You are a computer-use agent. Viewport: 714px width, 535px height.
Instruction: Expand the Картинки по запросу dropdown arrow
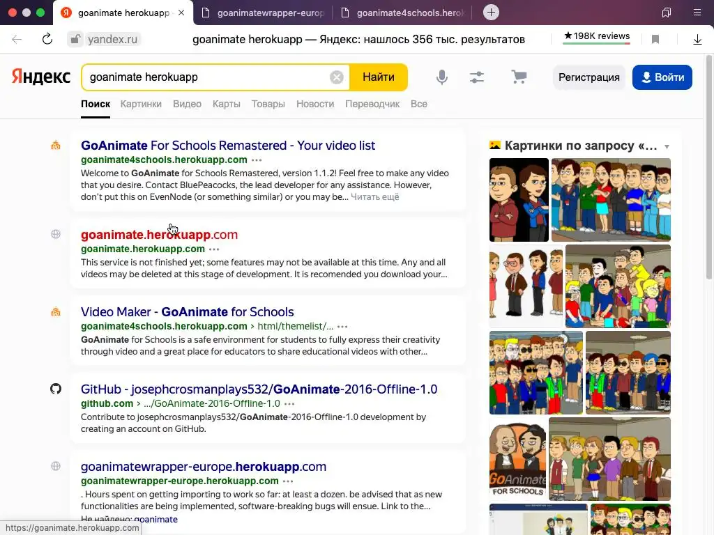tap(667, 146)
